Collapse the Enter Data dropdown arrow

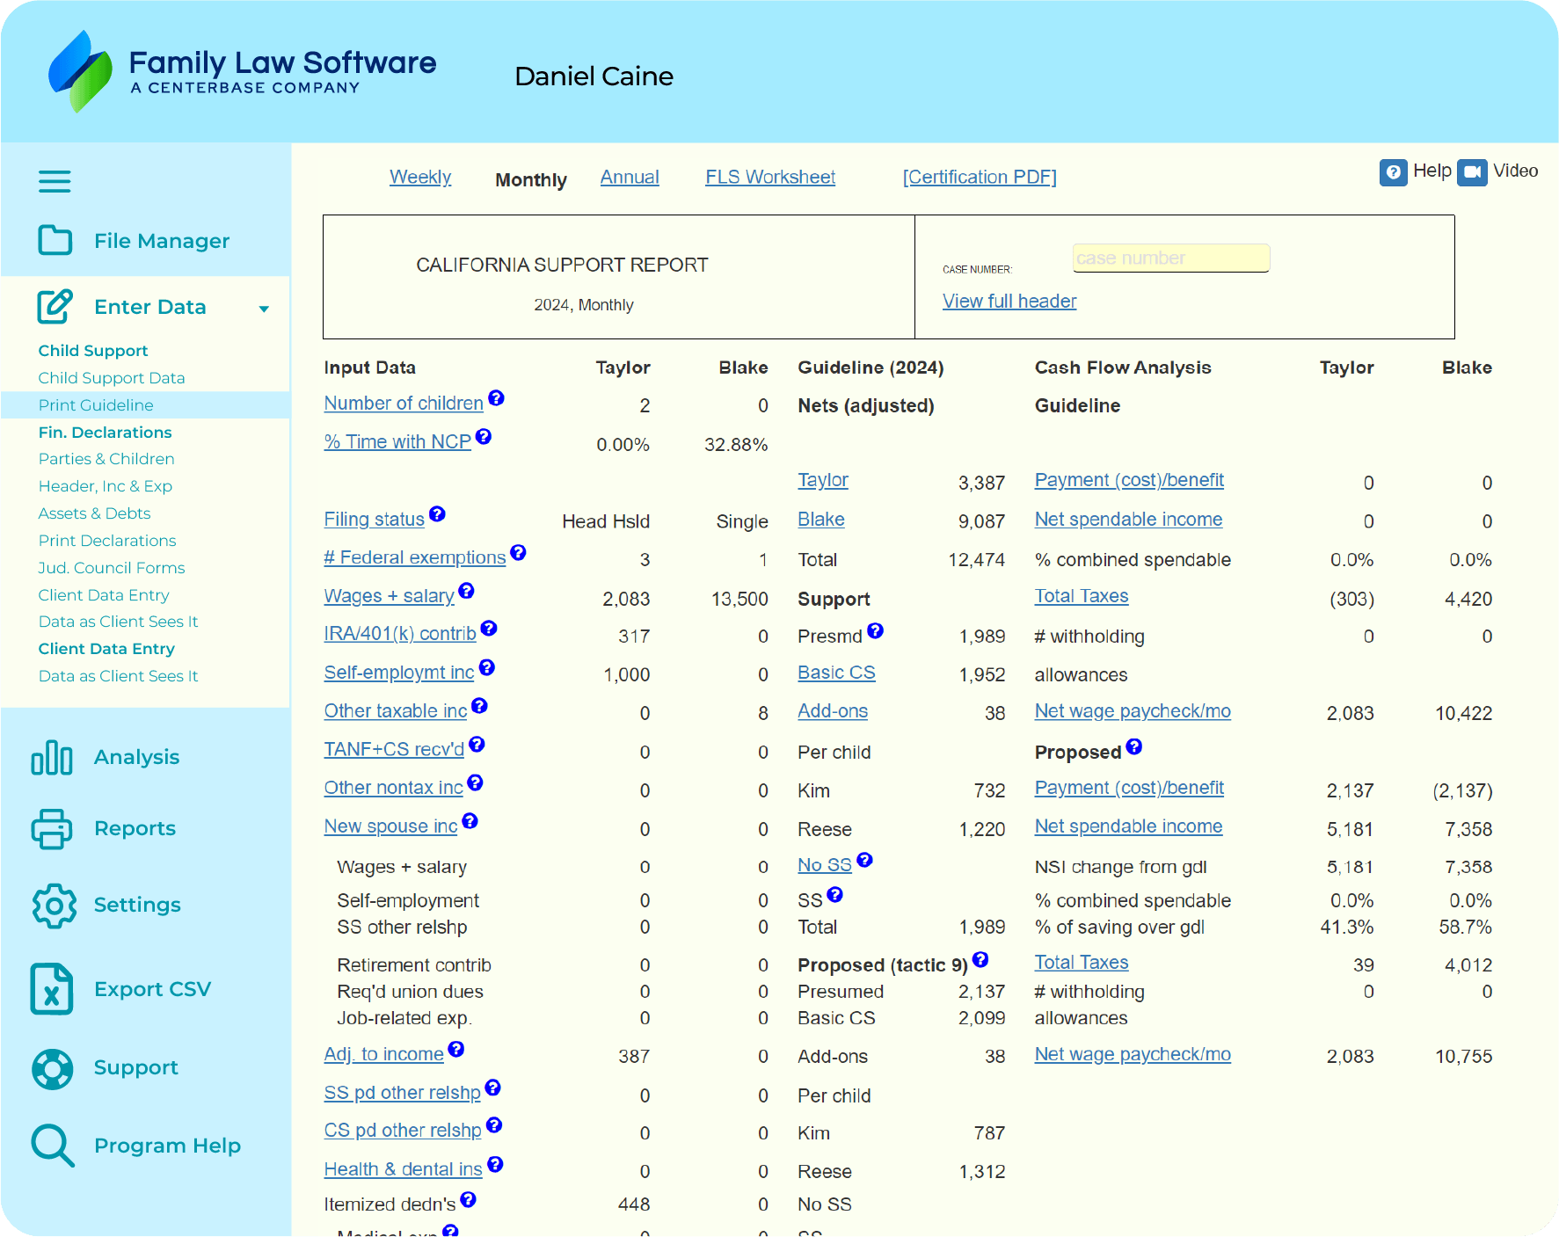[264, 309]
